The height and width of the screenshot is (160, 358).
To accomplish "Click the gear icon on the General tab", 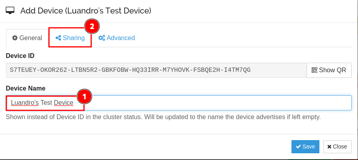I will 15,38.
